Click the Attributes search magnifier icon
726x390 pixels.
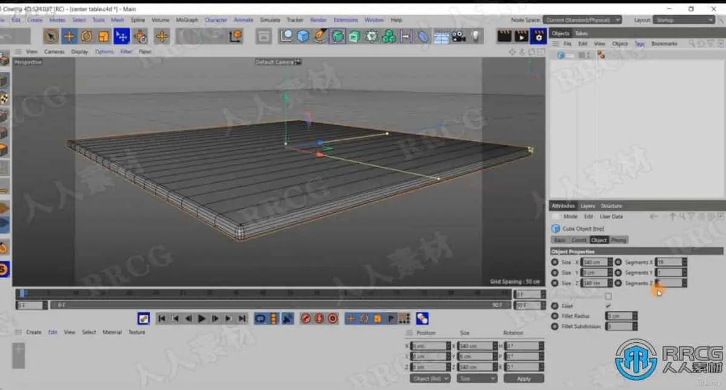pyautogui.click(x=682, y=216)
